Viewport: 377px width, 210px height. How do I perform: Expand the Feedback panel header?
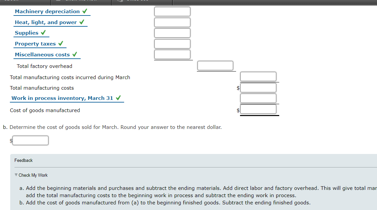23,160
